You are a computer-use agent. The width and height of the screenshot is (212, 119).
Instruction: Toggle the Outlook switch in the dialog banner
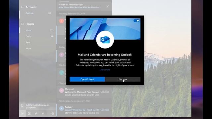click(x=136, y=20)
